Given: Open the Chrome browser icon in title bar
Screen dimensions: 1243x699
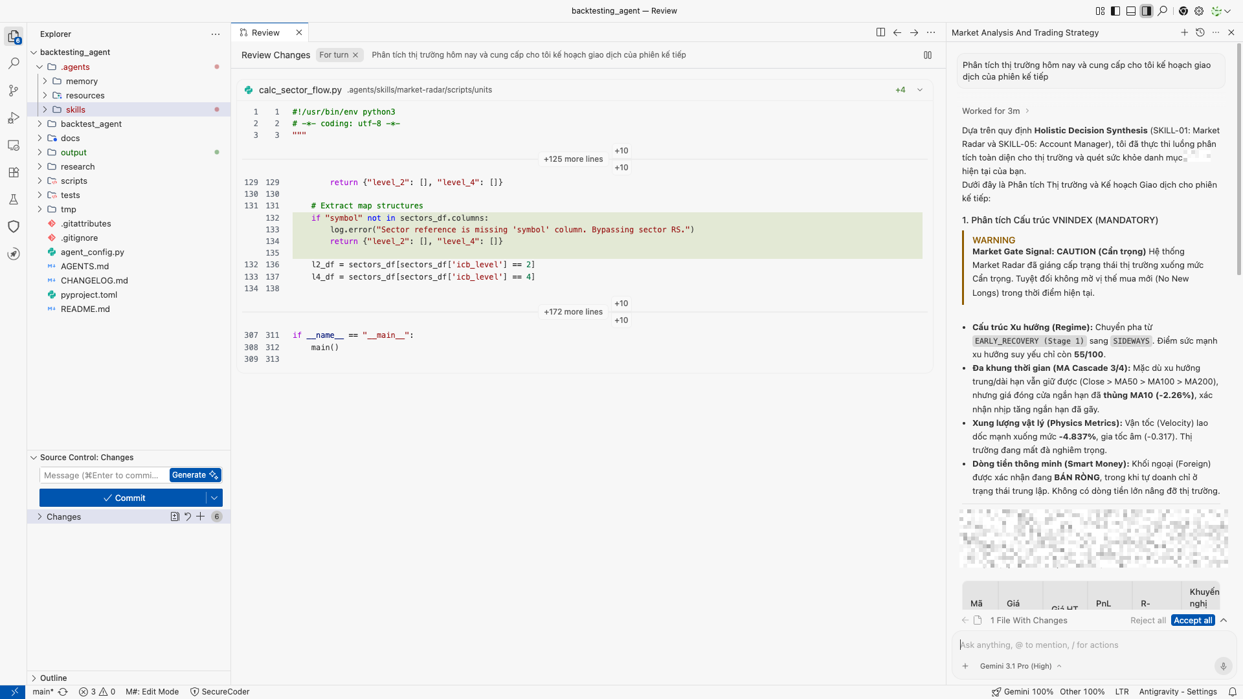Looking at the screenshot, I should (1183, 11).
